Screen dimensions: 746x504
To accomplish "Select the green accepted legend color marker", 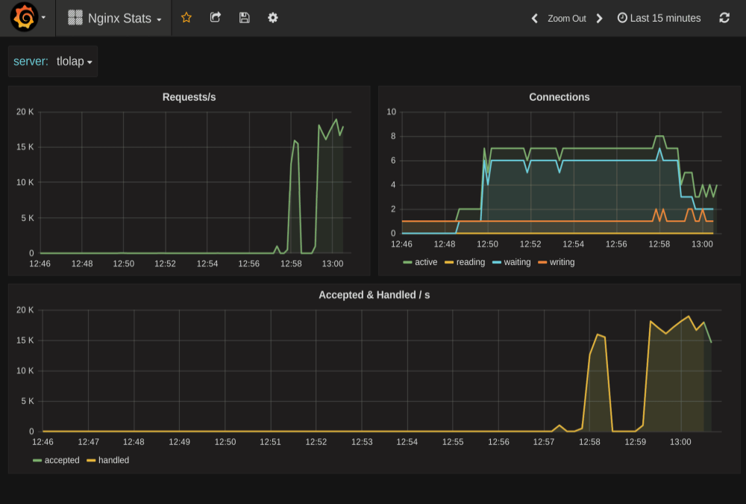I will pyautogui.click(x=35, y=460).
